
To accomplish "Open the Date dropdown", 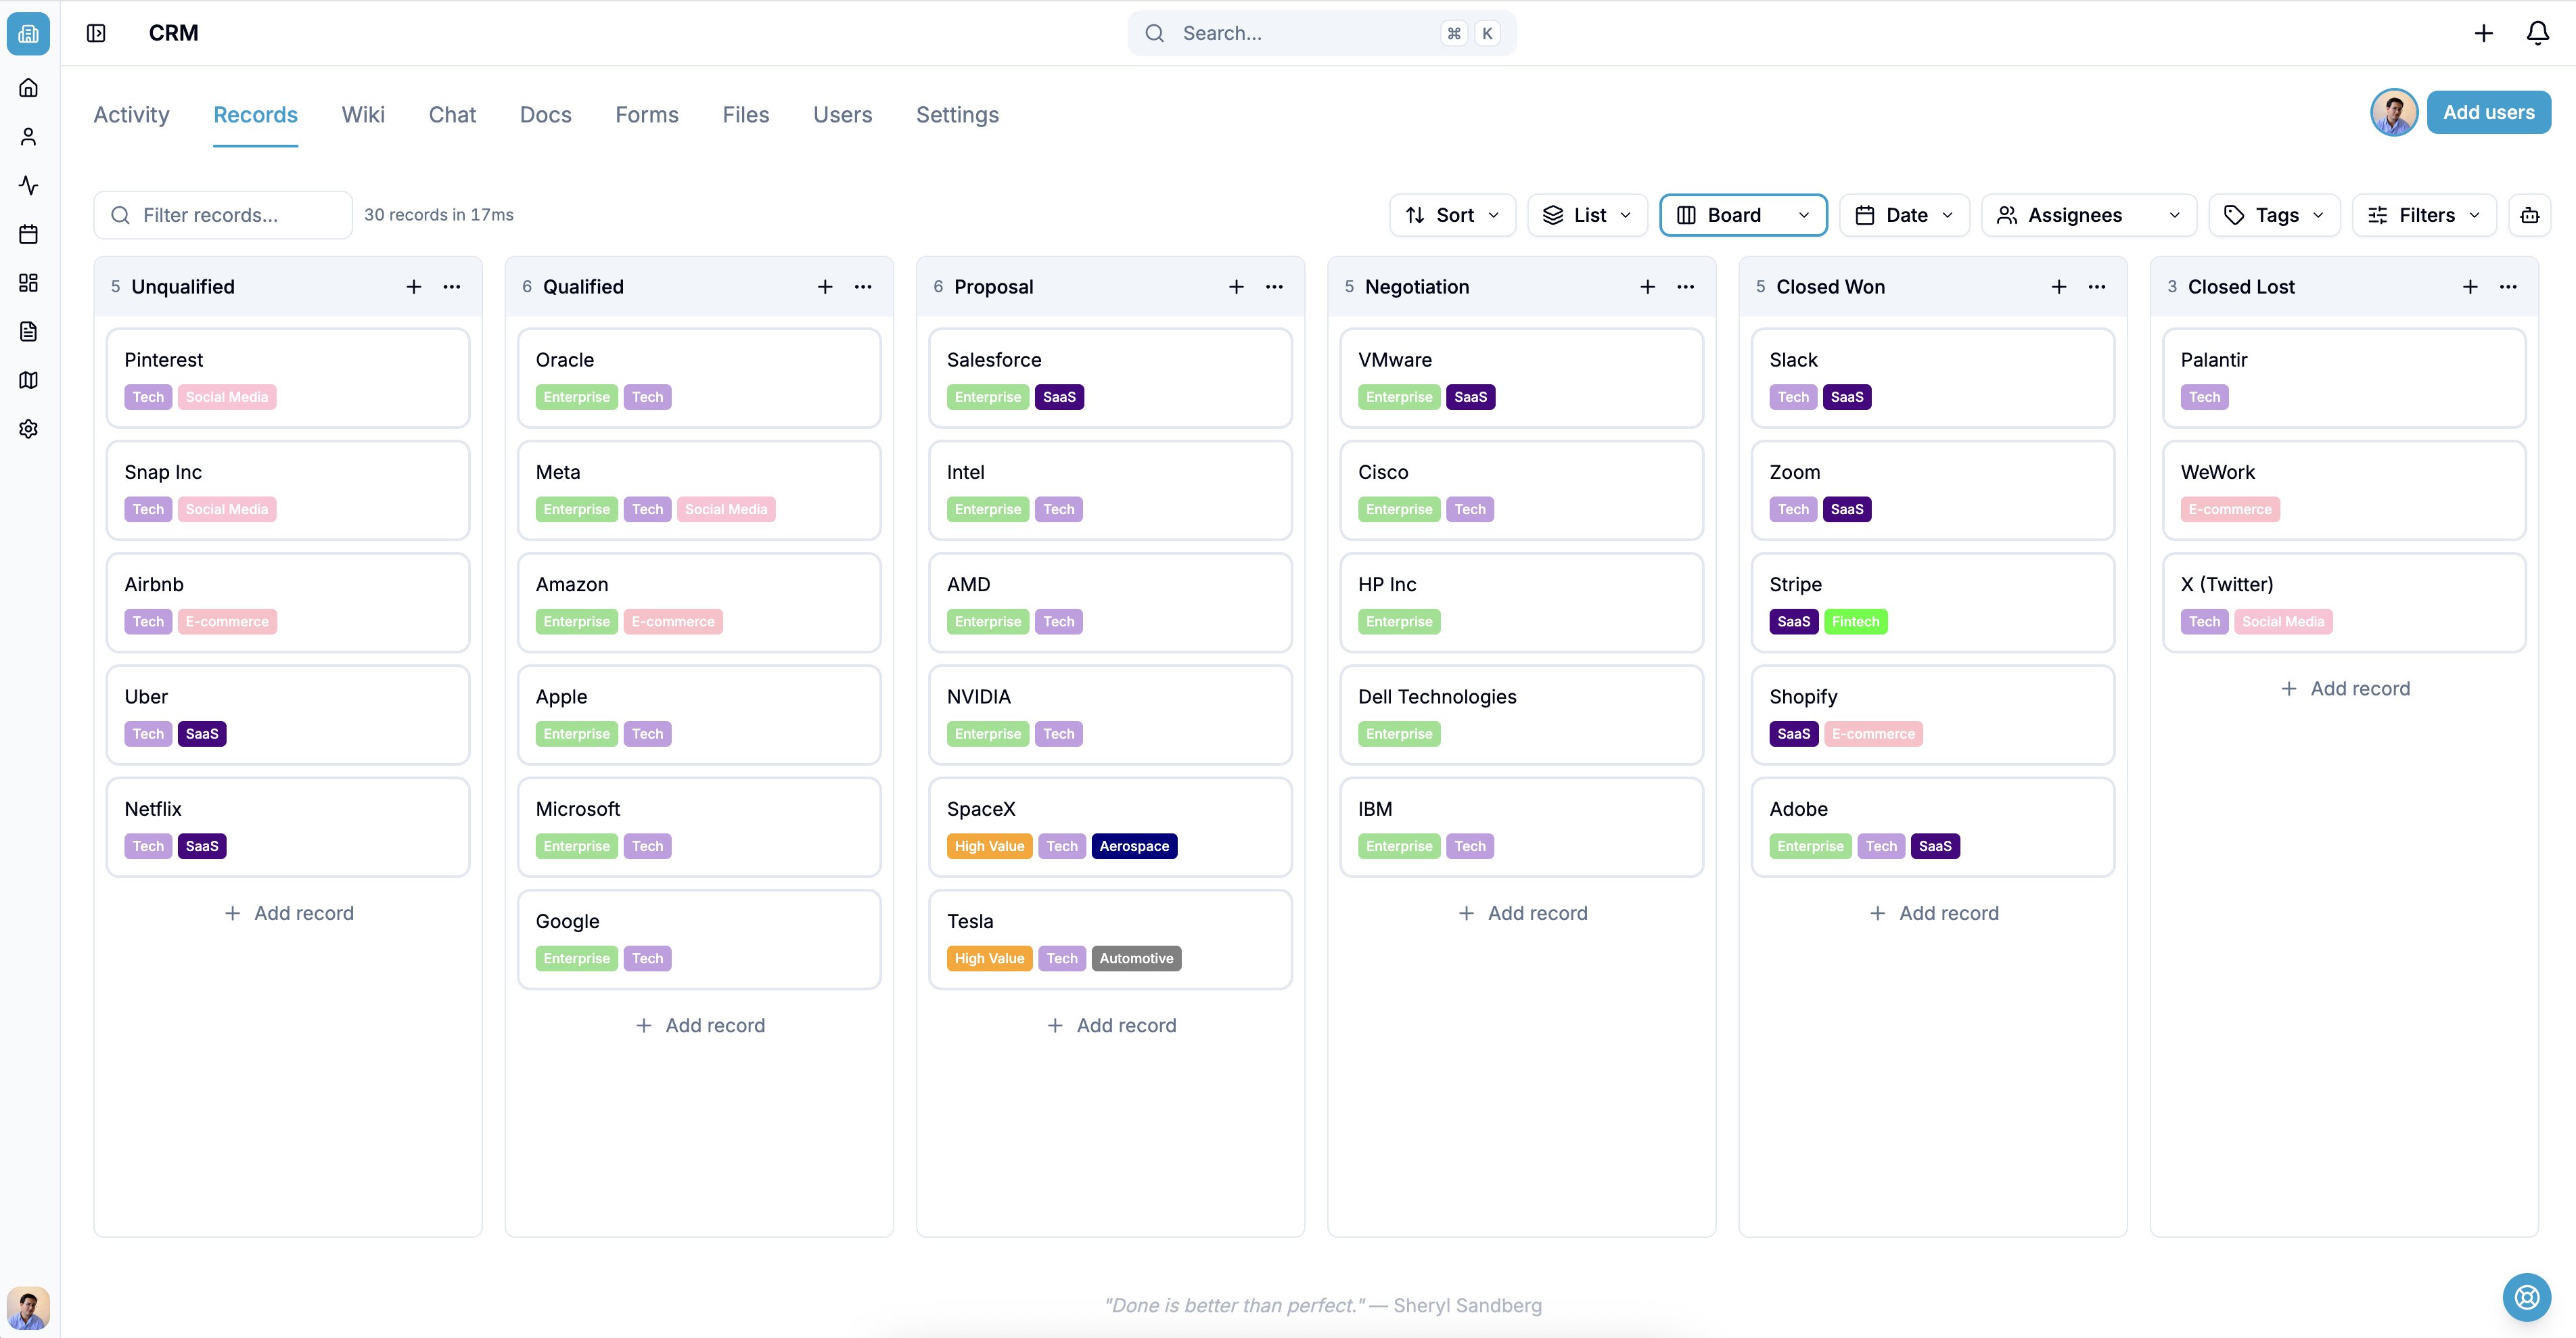I will click(x=1903, y=214).
